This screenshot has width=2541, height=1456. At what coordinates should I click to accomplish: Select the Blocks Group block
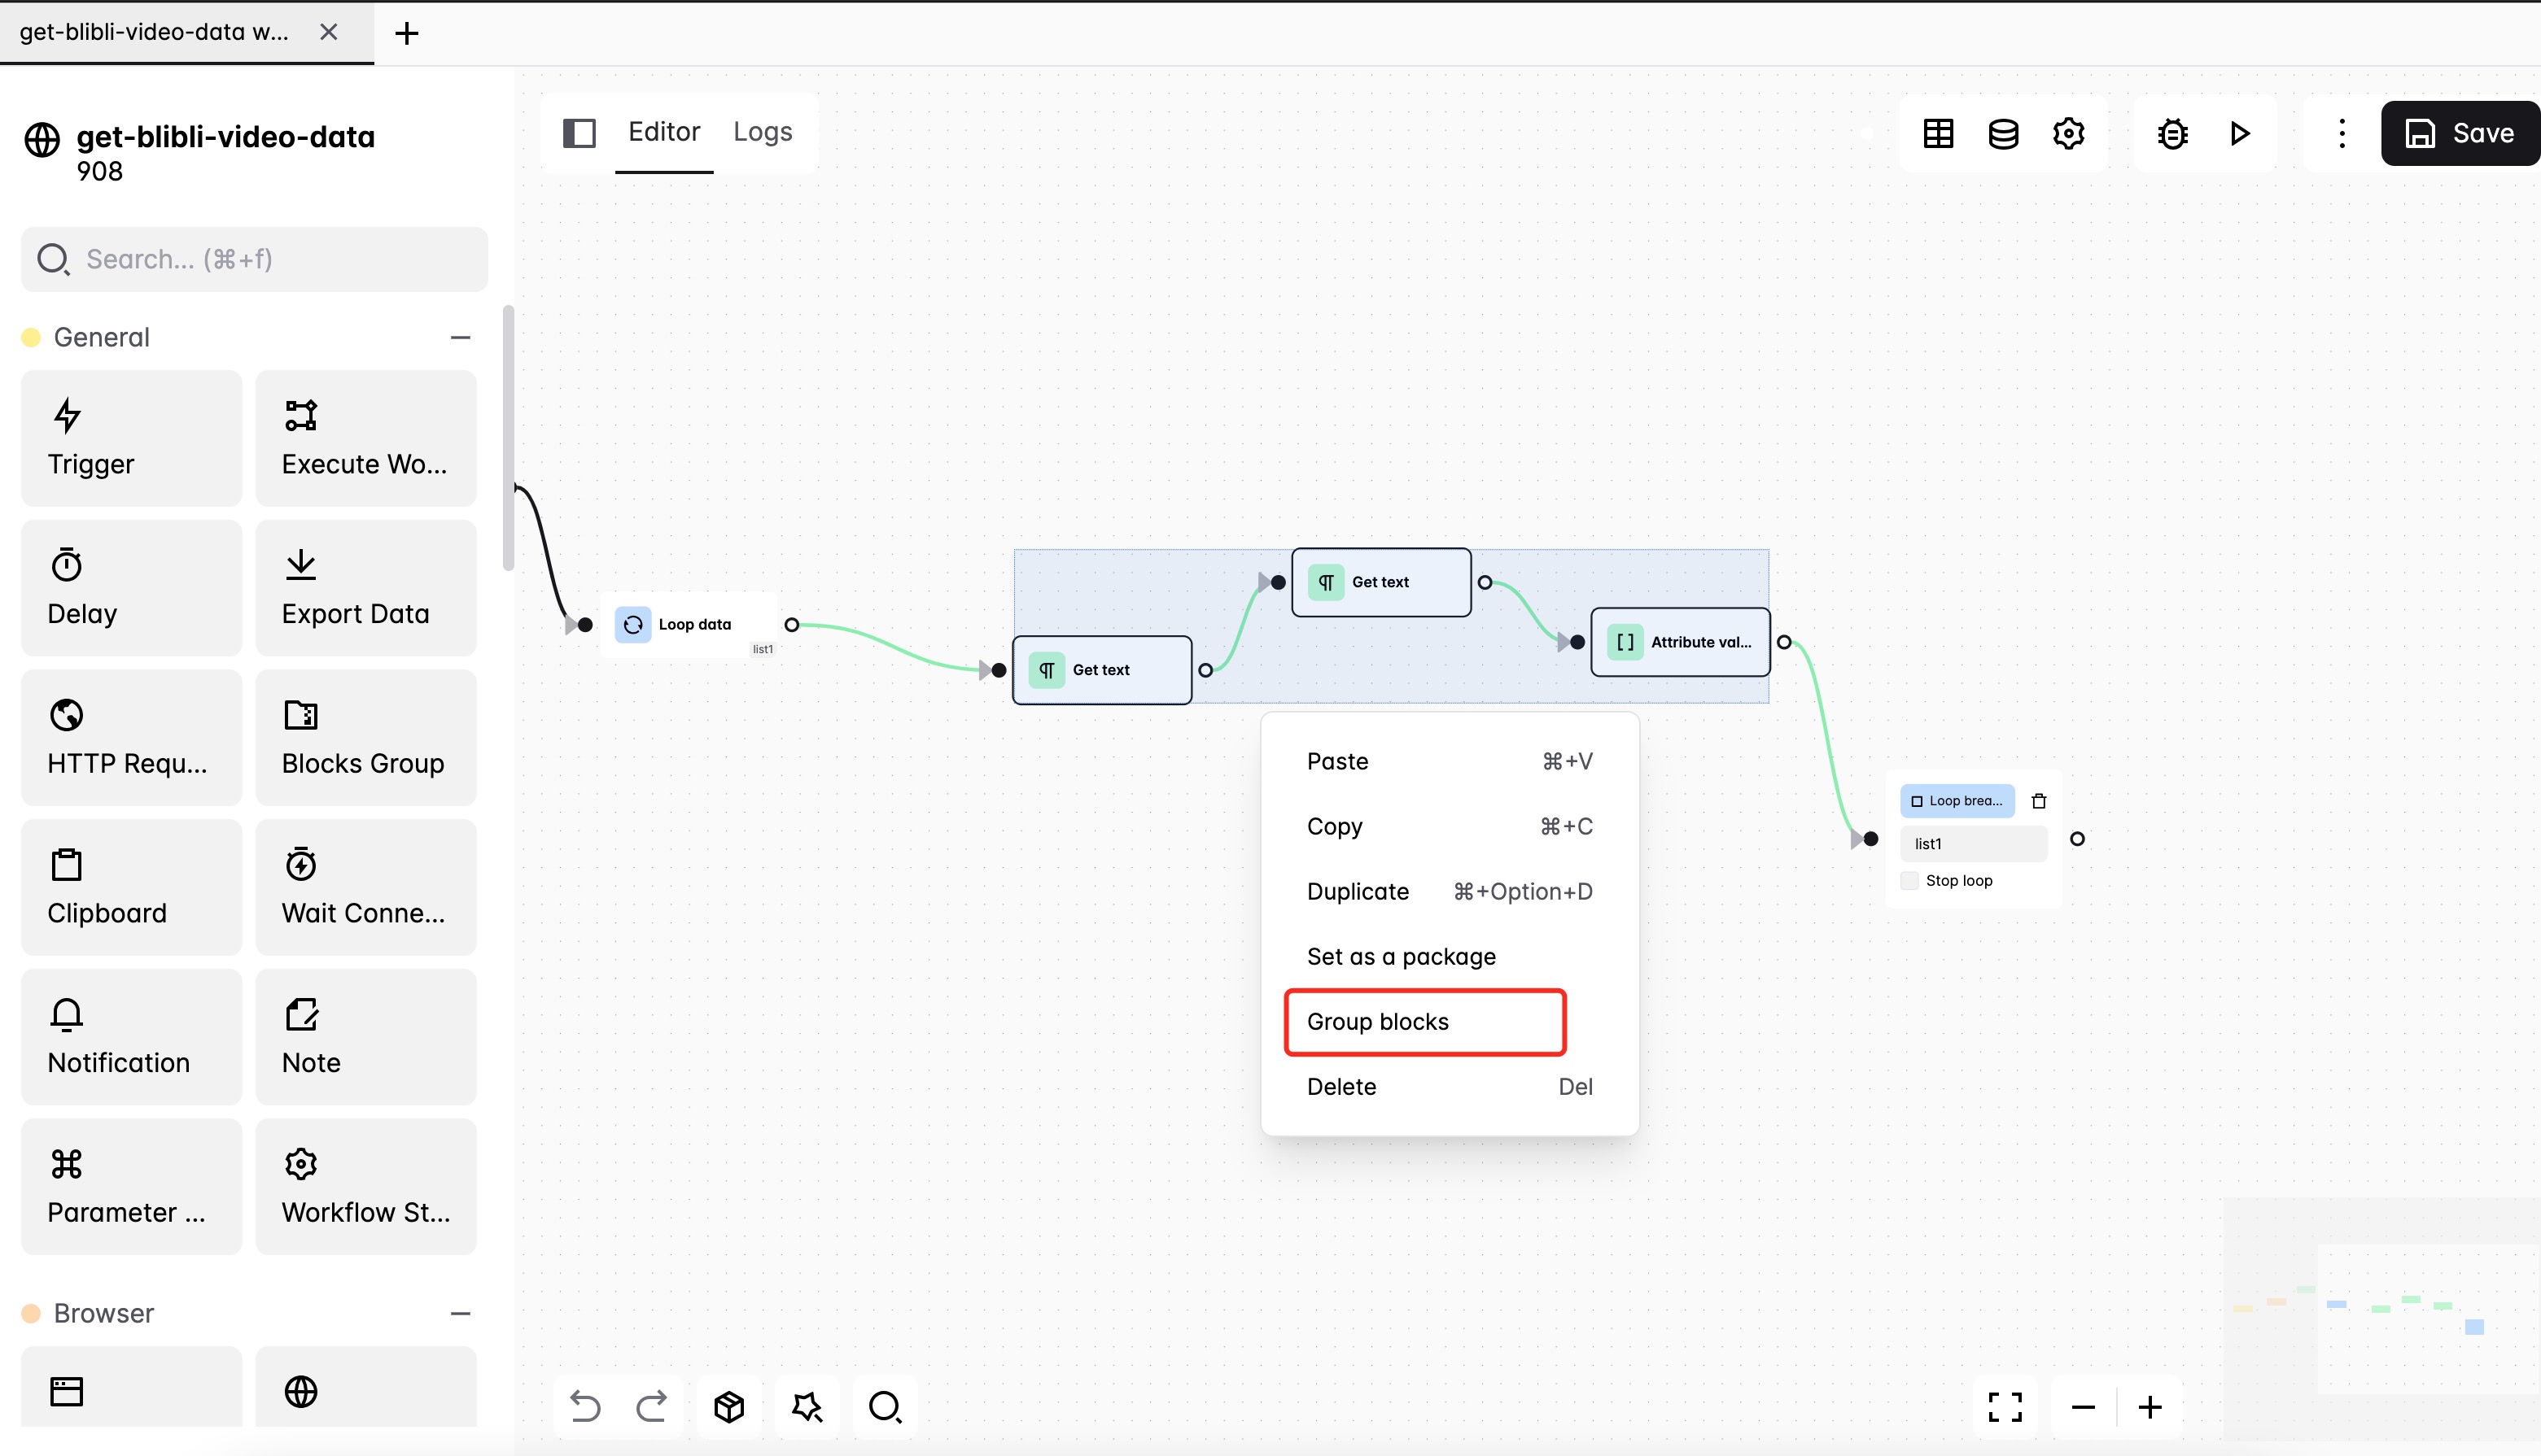click(x=366, y=738)
